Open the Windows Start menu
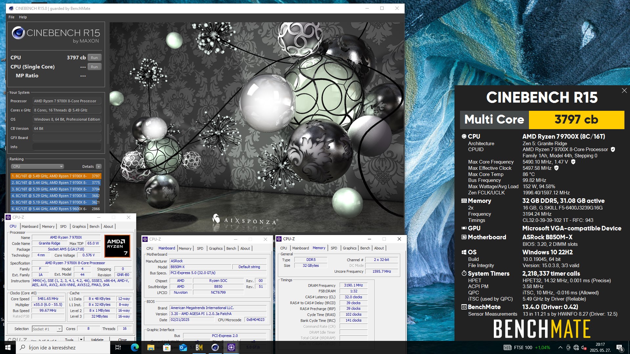The width and height of the screenshot is (630, 354). tap(8, 347)
